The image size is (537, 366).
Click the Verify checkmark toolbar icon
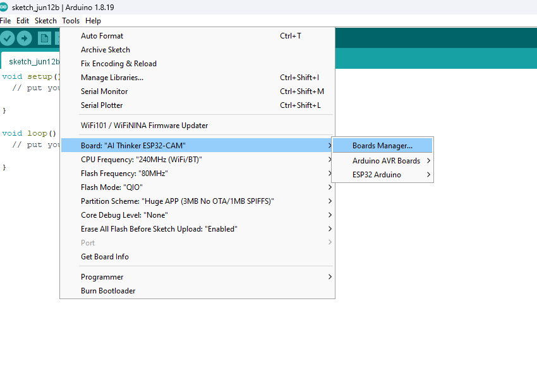[7, 38]
